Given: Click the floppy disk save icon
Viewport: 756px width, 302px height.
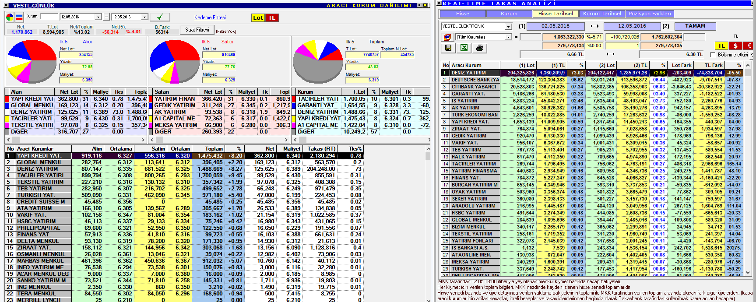Looking at the screenshot, I should click(448, 48).
